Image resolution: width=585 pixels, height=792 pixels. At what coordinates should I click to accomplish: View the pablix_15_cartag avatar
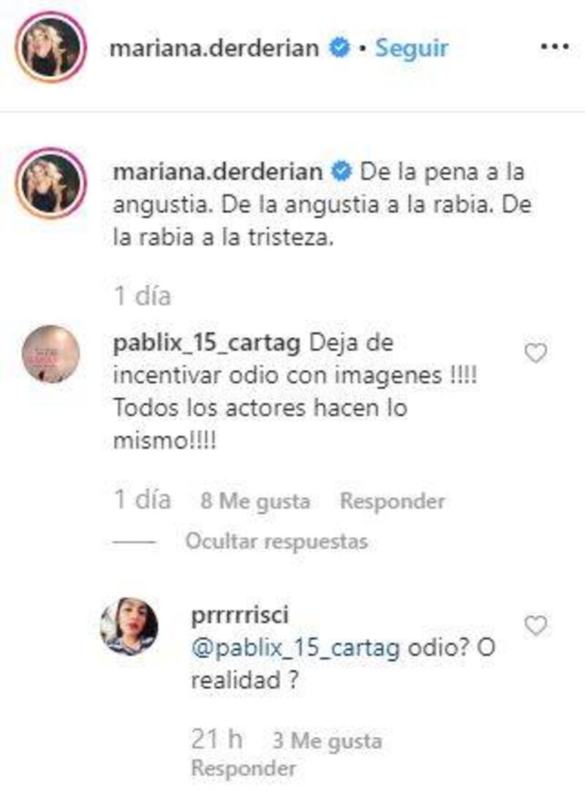click(x=50, y=354)
